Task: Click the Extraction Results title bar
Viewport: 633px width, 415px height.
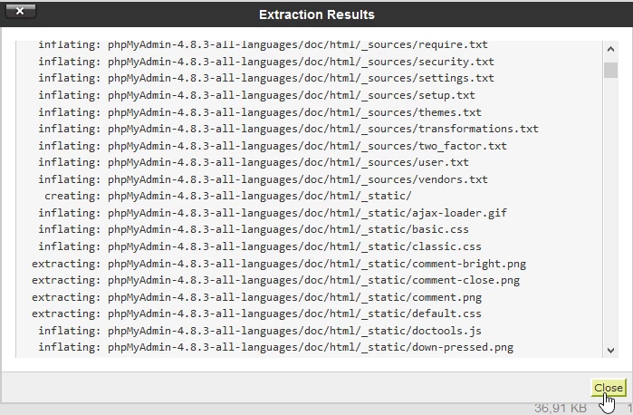Action: click(317, 14)
